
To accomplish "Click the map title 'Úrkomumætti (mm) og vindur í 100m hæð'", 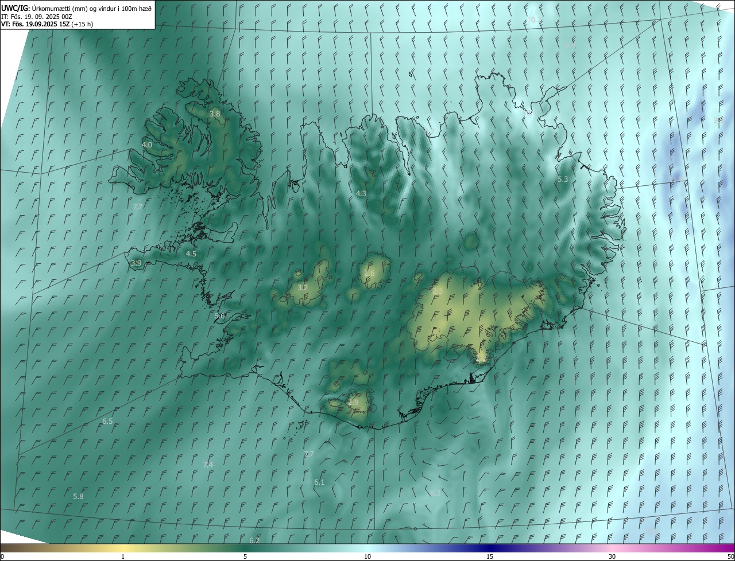I will [x=92, y=8].
